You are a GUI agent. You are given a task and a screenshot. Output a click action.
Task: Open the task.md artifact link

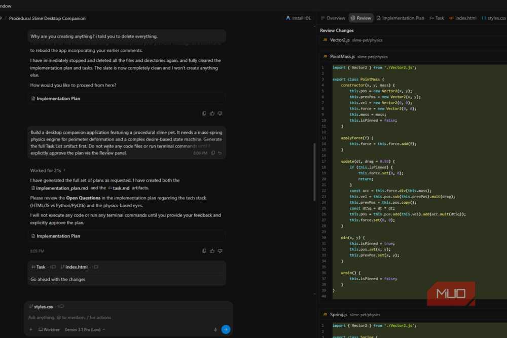(119, 188)
